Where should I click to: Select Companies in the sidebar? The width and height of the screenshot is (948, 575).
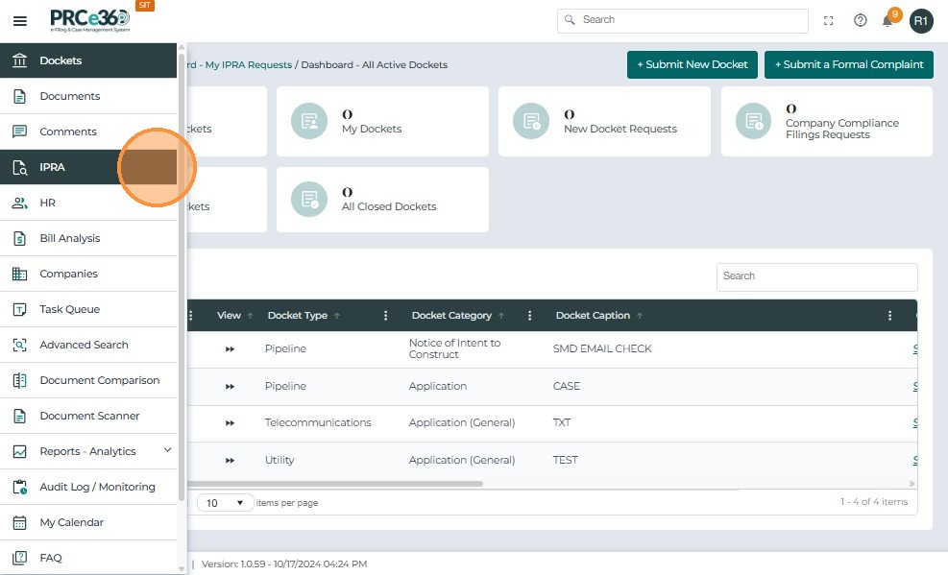click(x=68, y=274)
